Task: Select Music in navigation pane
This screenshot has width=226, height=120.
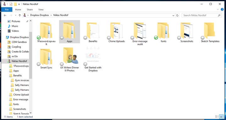Action: click(15, 26)
